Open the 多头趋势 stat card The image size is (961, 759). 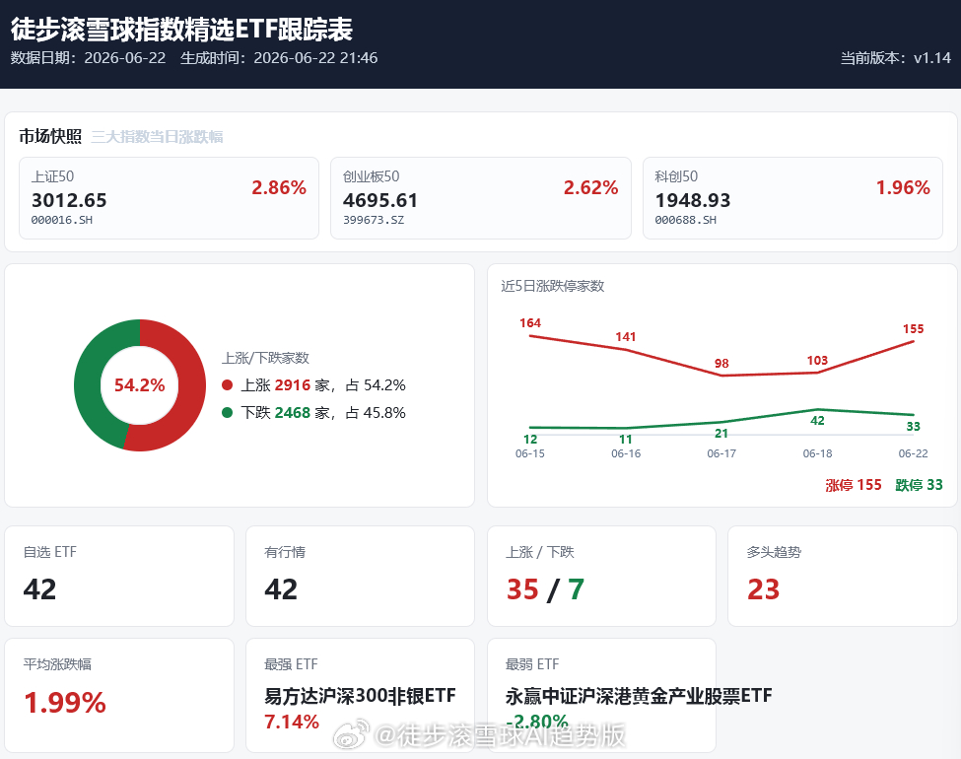pyautogui.click(x=842, y=577)
